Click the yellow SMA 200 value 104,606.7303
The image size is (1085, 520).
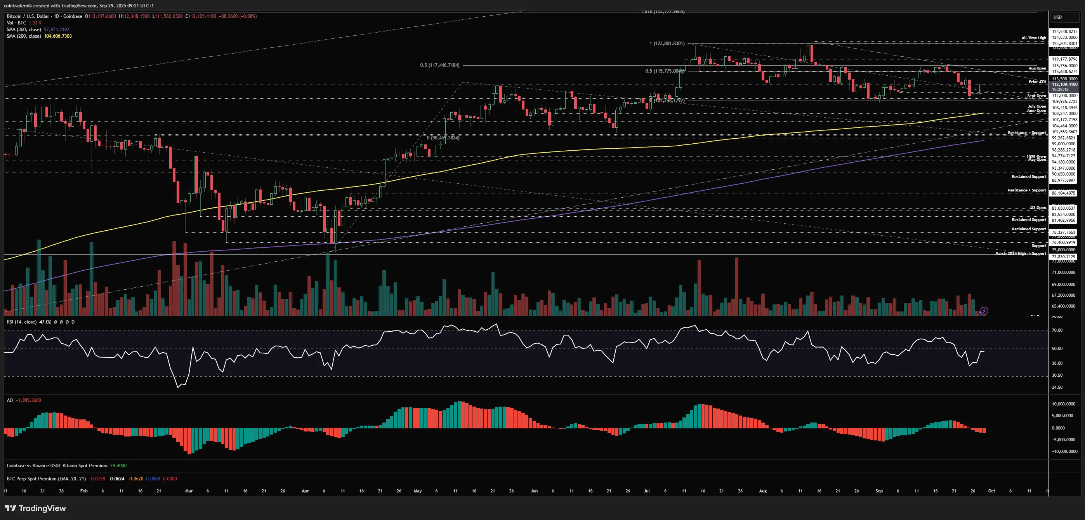[x=58, y=36]
